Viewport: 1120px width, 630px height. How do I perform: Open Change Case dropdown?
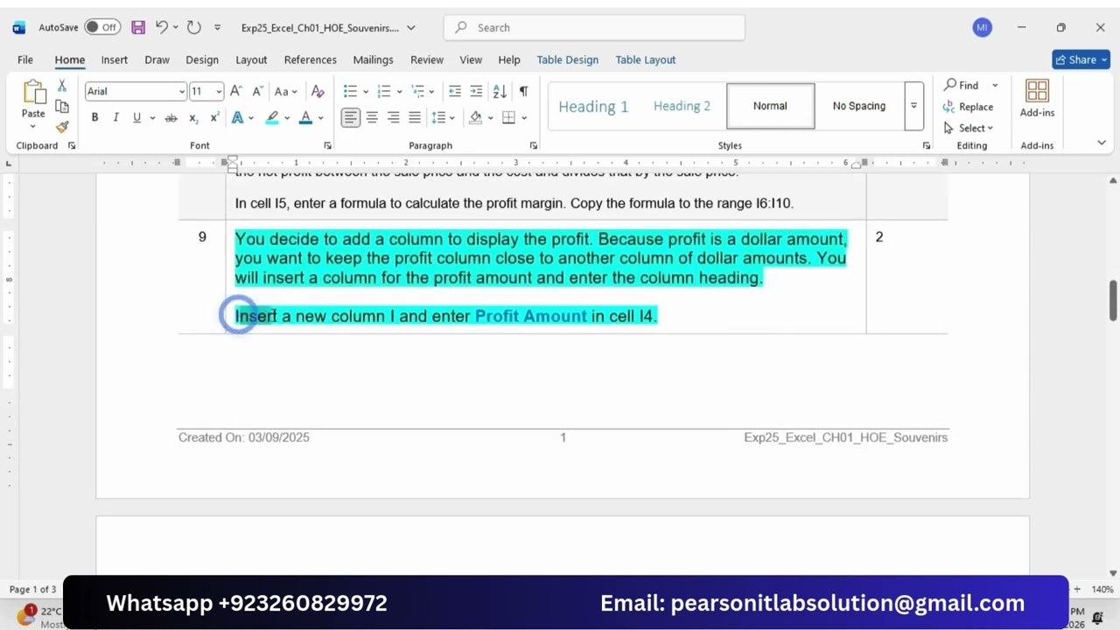[286, 91]
